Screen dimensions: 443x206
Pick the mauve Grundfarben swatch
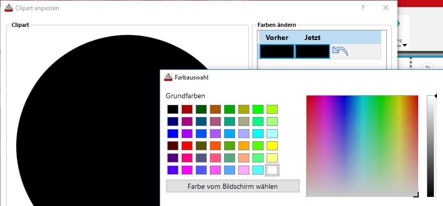(215, 121)
